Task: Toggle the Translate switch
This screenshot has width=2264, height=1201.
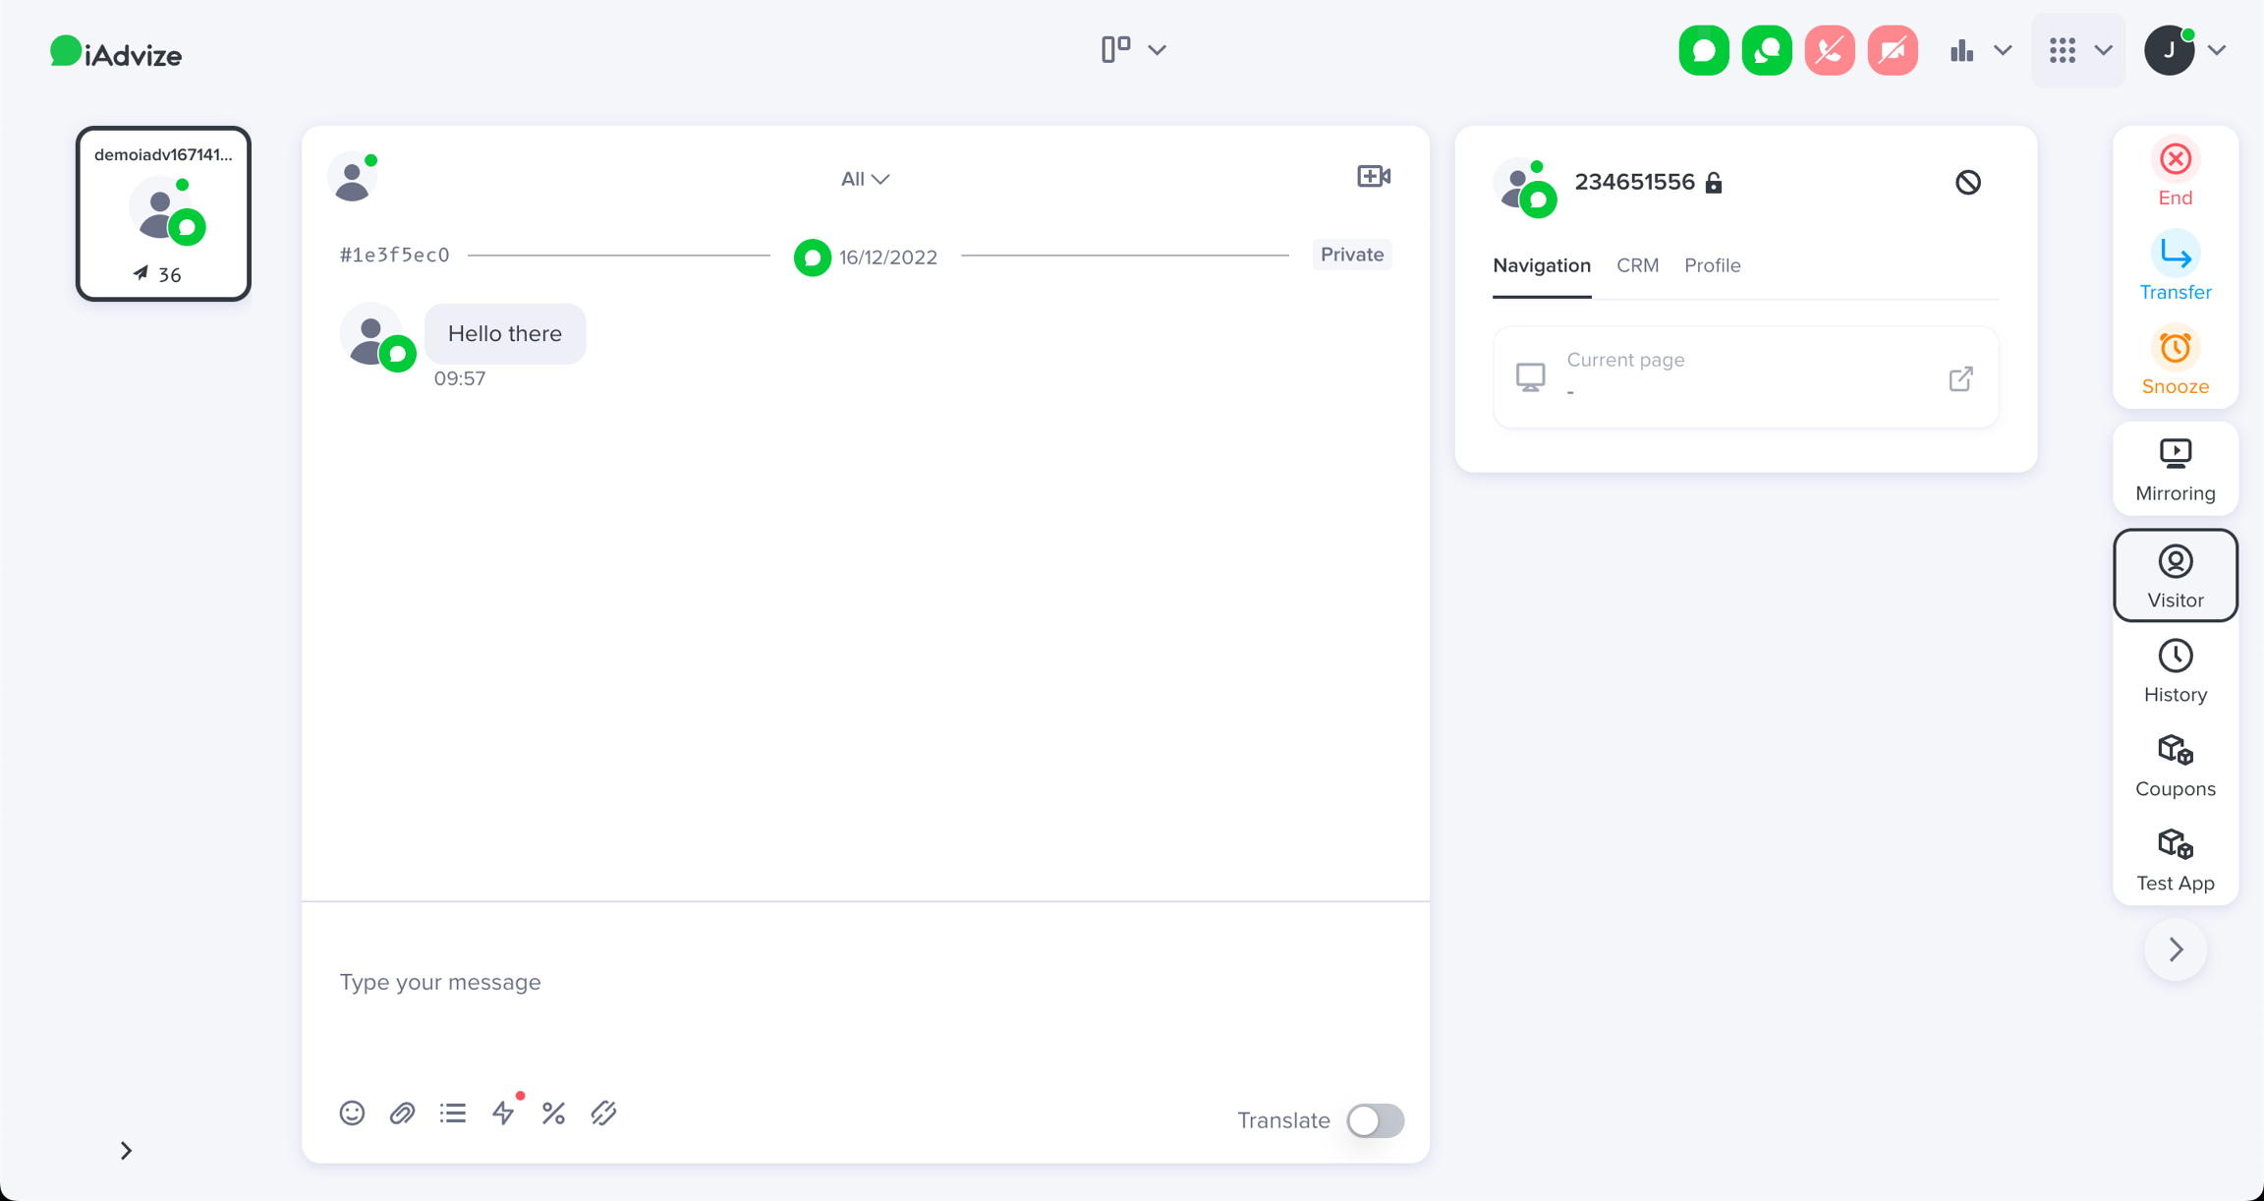Action: pos(1375,1120)
